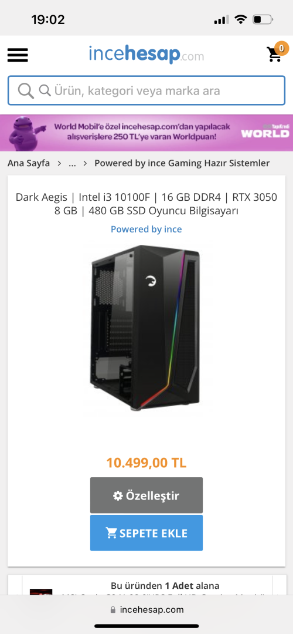Tap the large magnifier search icon
293x634 pixels.
(26, 90)
